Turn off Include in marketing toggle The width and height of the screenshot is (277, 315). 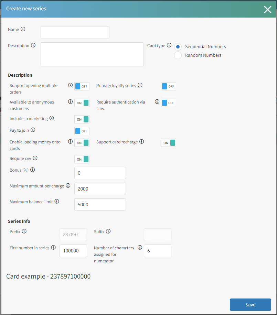tap(82, 119)
